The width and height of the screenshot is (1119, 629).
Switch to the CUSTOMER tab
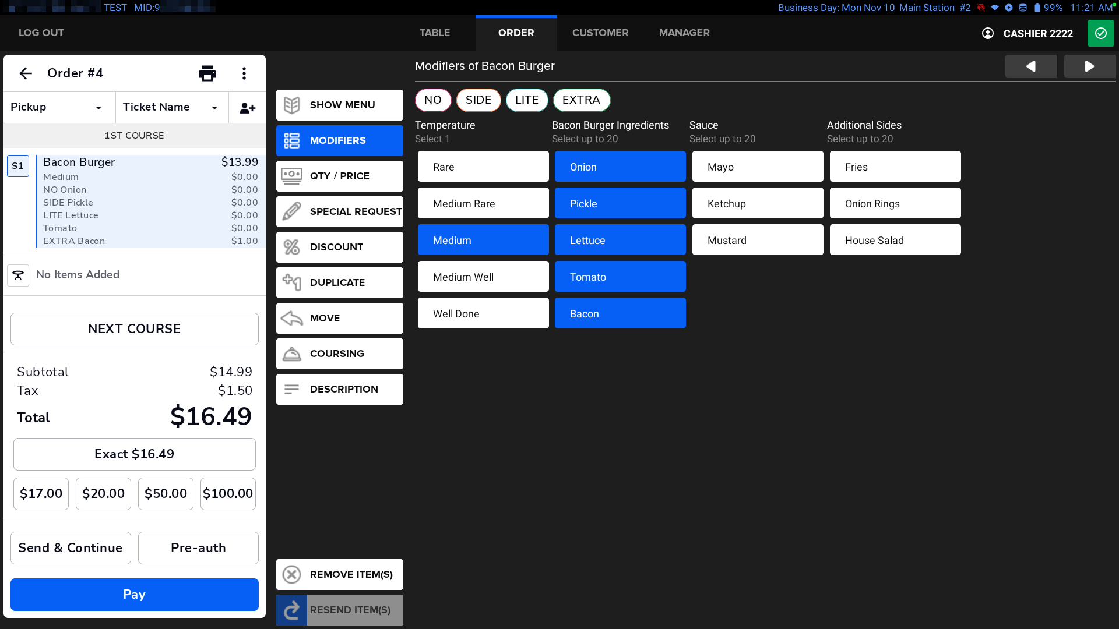coord(600,33)
